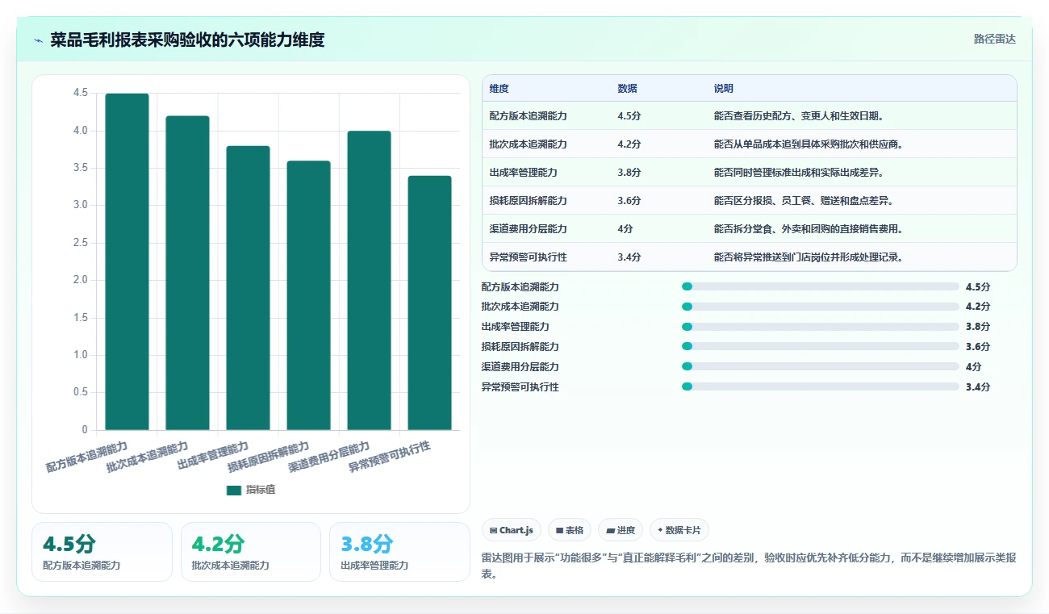This screenshot has height=614, width=1049.
Task: Click the 雷达图 summary paragraph
Action: [748, 566]
